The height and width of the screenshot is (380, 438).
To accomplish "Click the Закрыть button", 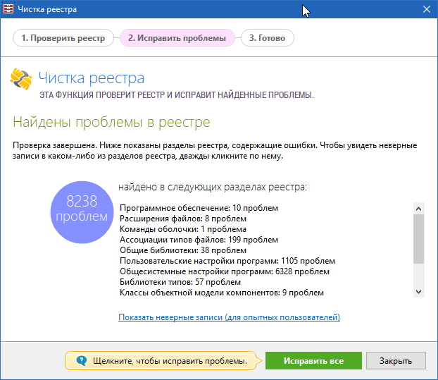I will 396,361.
